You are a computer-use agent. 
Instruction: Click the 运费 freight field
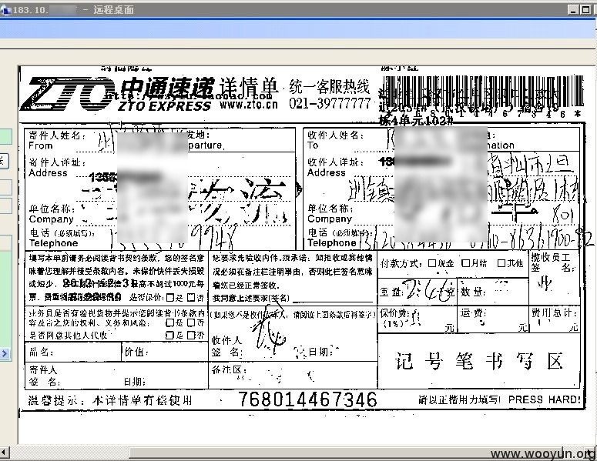[494, 319]
